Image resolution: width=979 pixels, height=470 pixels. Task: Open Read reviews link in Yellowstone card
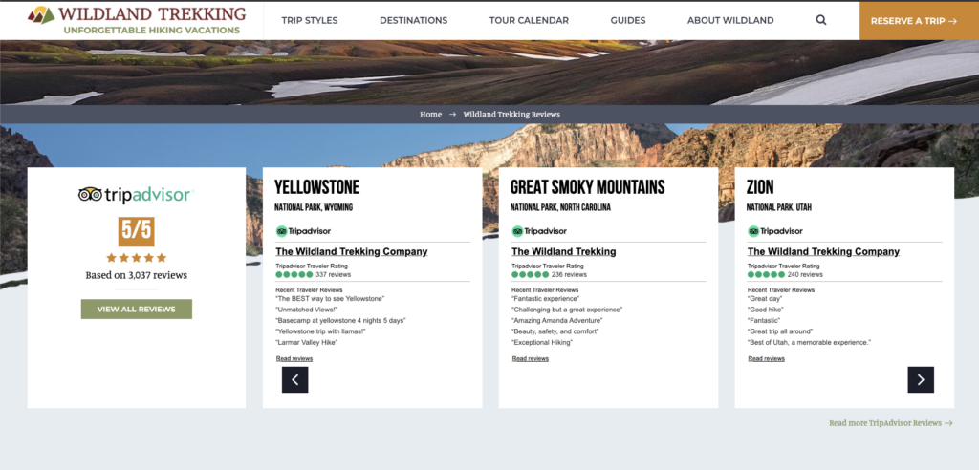pyautogui.click(x=294, y=359)
